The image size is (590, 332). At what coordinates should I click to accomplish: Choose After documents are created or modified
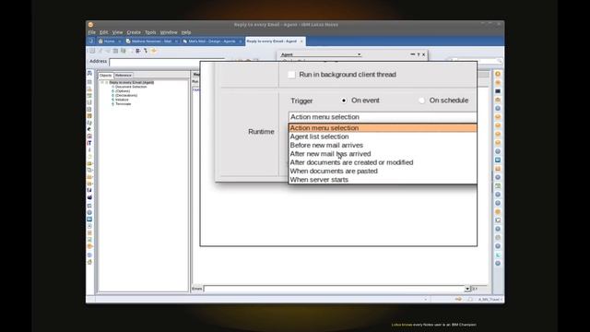click(383, 162)
